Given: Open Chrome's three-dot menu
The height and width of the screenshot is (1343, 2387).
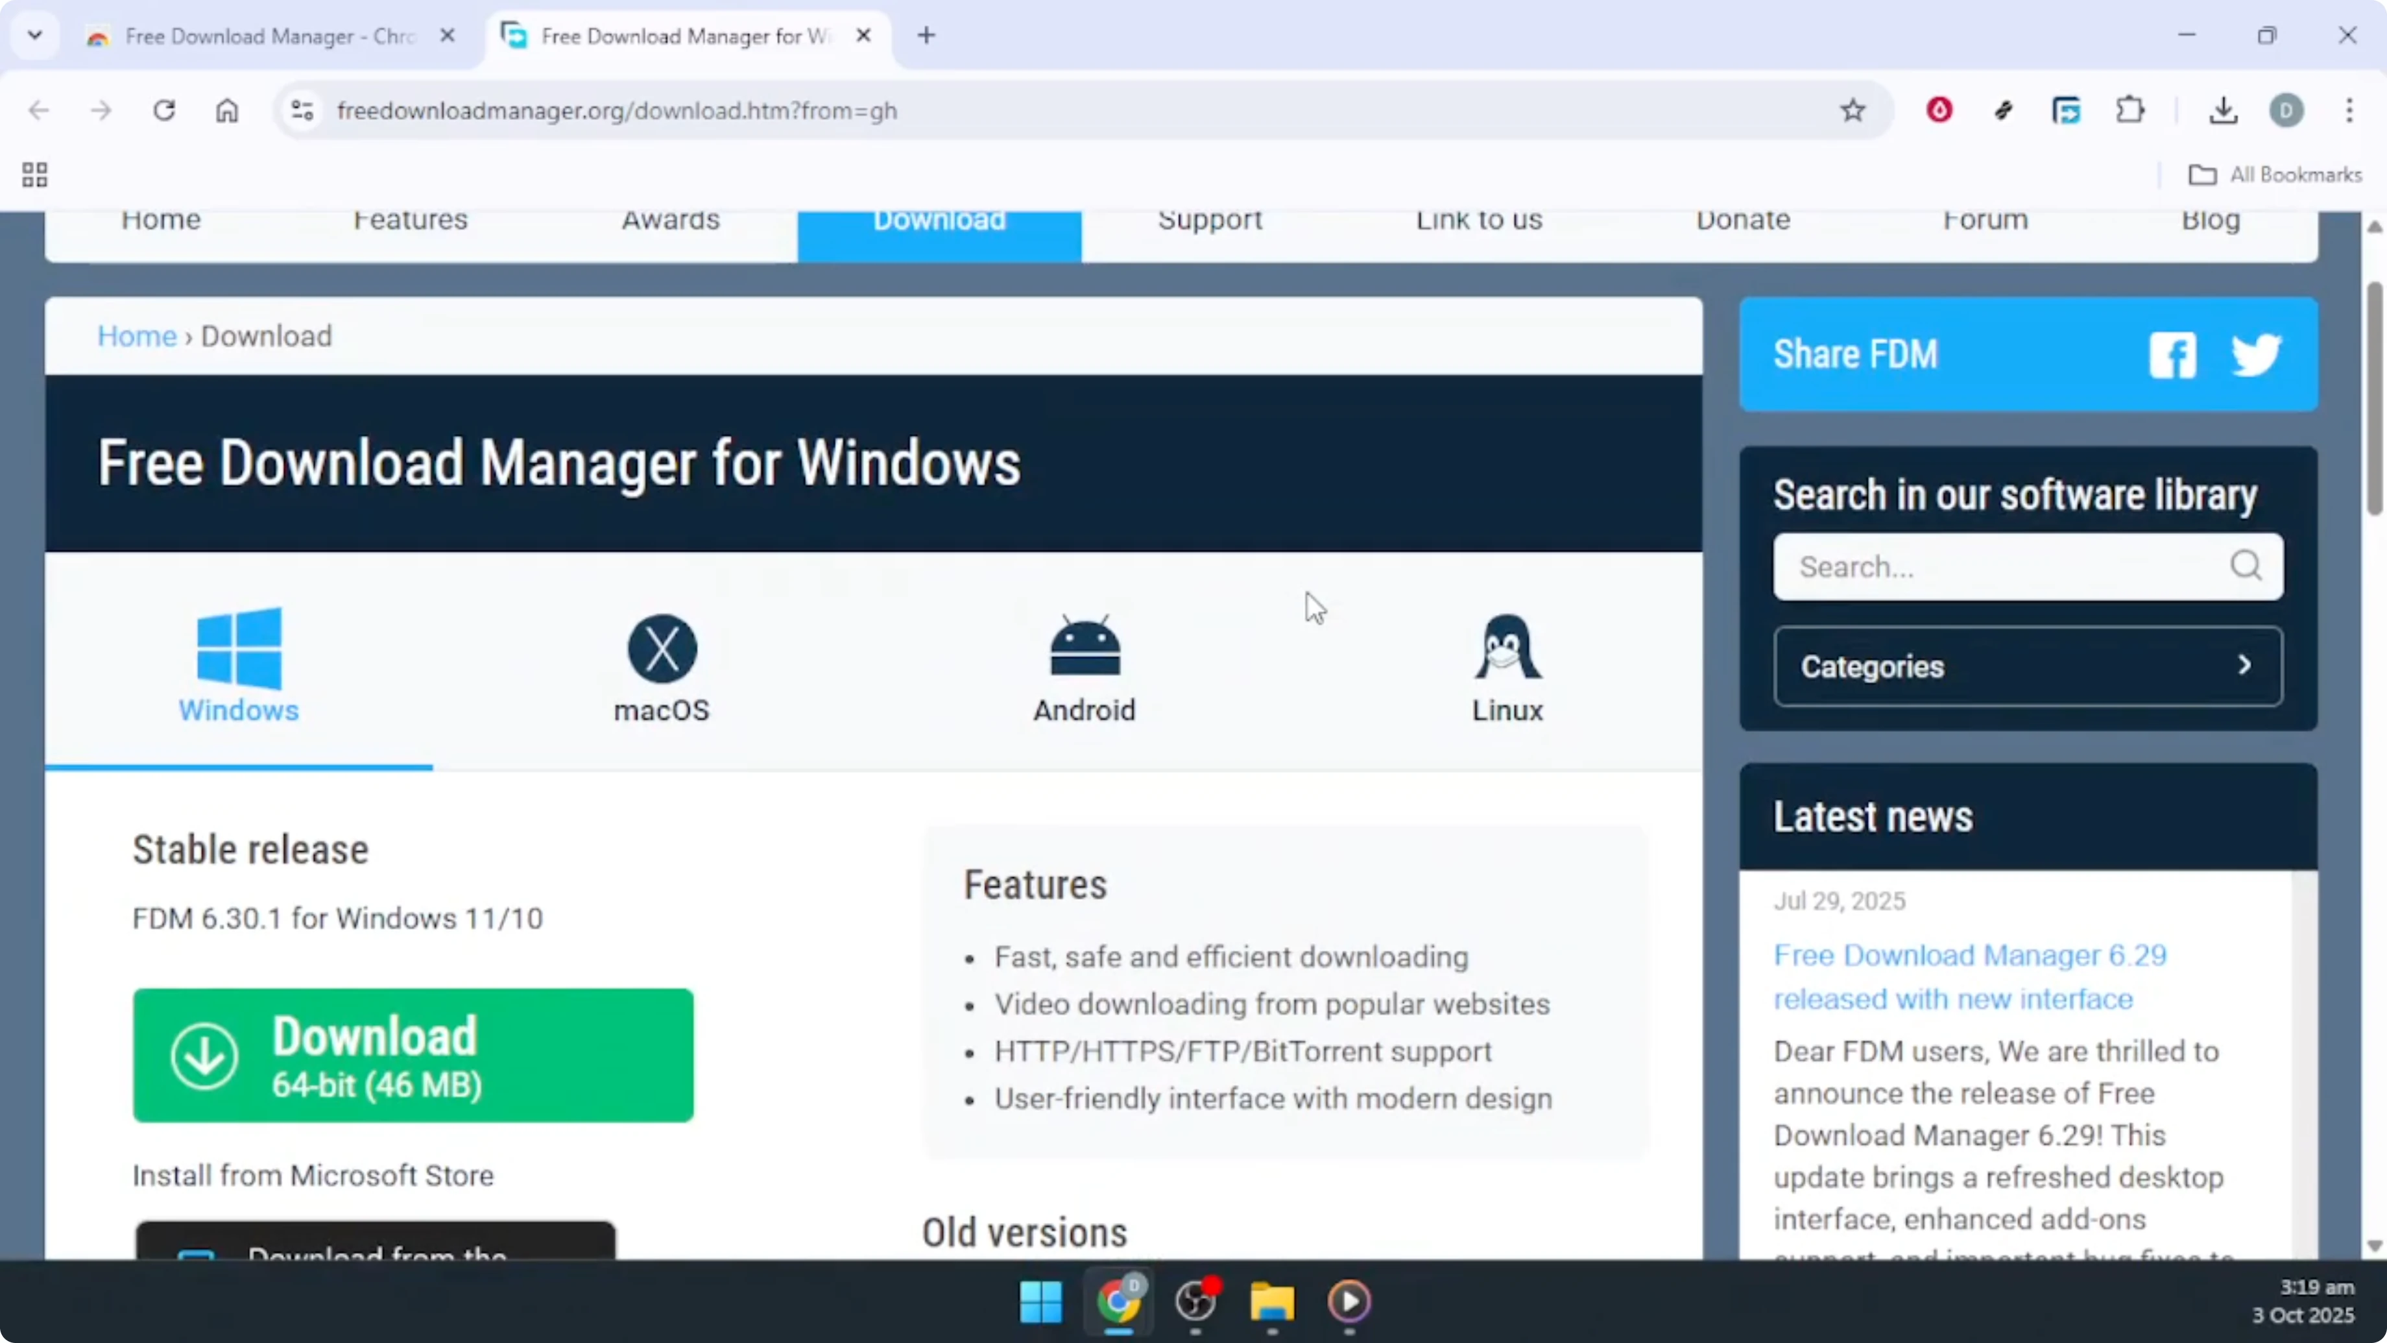Looking at the screenshot, I should (2350, 110).
